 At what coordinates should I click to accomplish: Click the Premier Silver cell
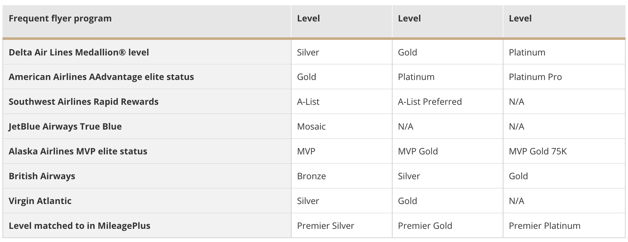pyautogui.click(x=325, y=226)
